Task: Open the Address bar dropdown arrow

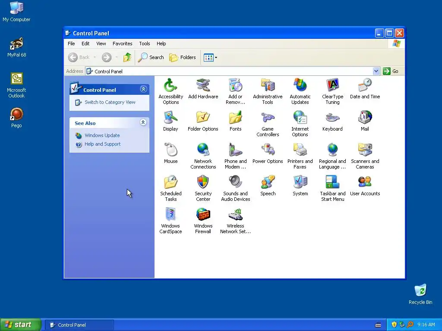Action: pyautogui.click(x=376, y=71)
